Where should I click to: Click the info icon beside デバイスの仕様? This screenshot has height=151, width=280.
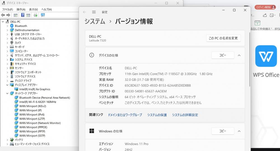coord(92,55)
